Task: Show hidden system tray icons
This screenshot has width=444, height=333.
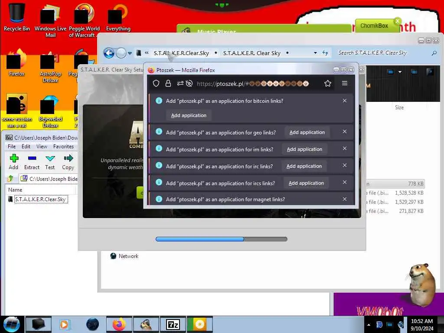Action: 369,325
